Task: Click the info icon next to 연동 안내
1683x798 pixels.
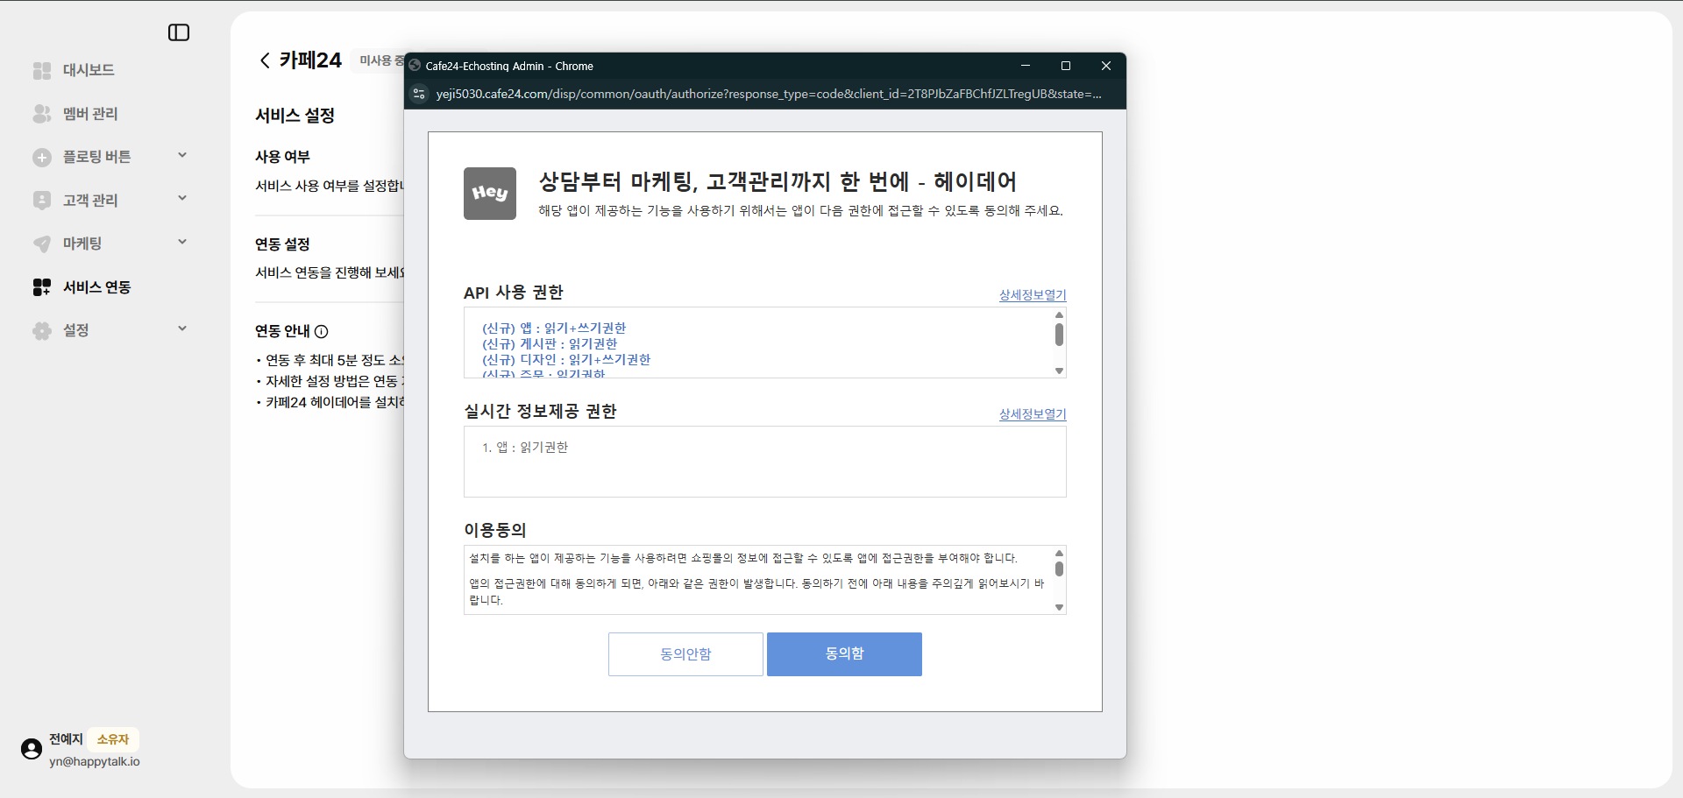Action: [x=322, y=331]
